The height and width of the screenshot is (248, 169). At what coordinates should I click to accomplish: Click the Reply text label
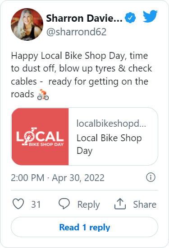click(x=88, y=205)
